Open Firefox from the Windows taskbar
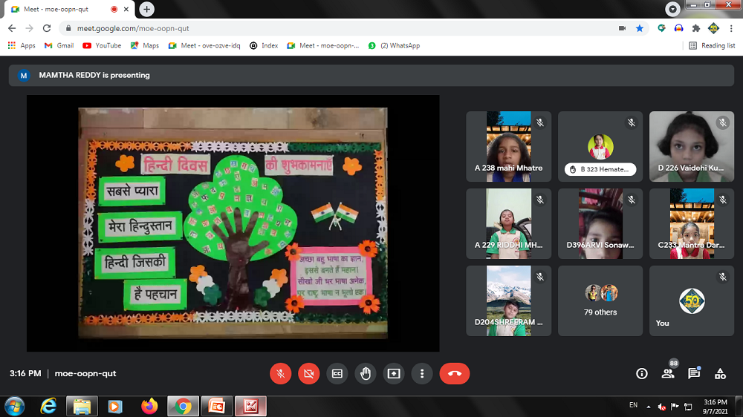This screenshot has width=743, height=417. click(x=149, y=407)
